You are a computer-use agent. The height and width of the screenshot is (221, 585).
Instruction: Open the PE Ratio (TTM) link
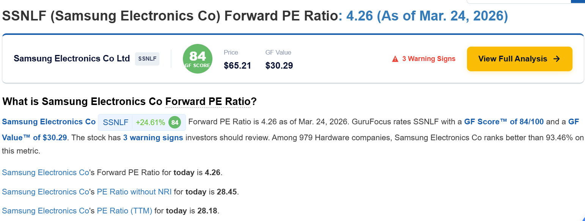pyautogui.click(x=124, y=211)
